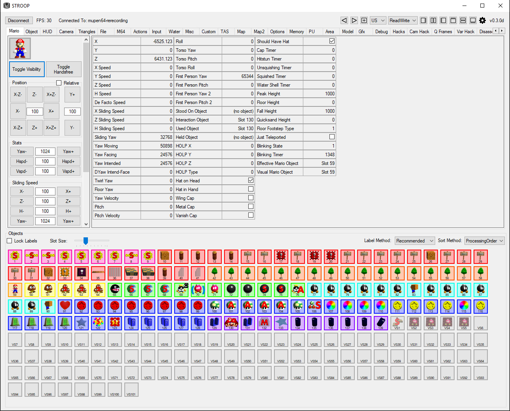Select the rainbow sparkle in slot 122
This screenshot has height=411, width=510.
point(98,323)
